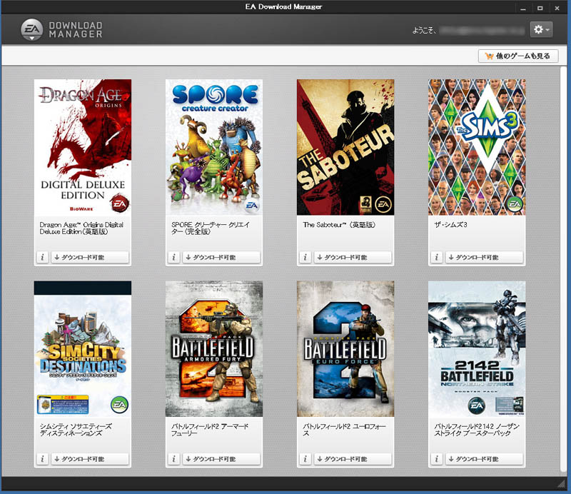Click the title 'The Saboteur™ (英語版)'

click(339, 225)
